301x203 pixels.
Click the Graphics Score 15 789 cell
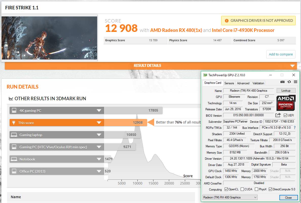(135, 40)
